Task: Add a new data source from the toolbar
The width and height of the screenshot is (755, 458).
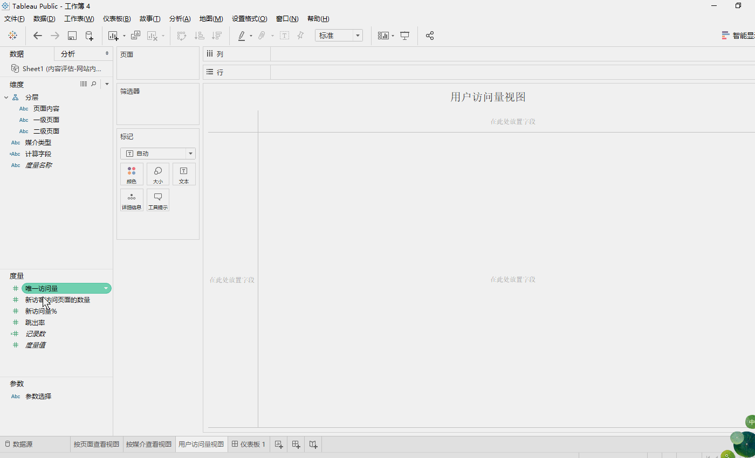Action: (90, 36)
